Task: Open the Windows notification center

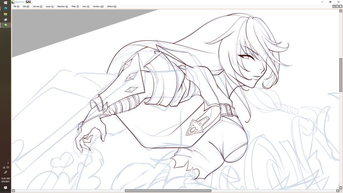Action: (x=6, y=188)
